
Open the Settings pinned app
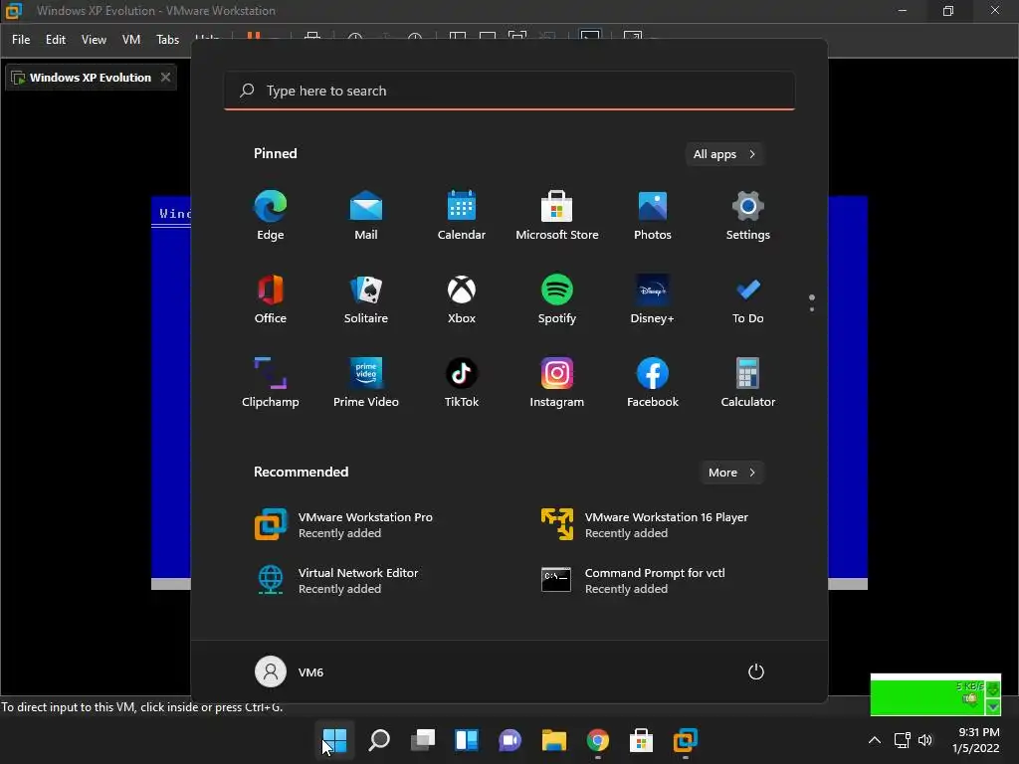click(748, 215)
